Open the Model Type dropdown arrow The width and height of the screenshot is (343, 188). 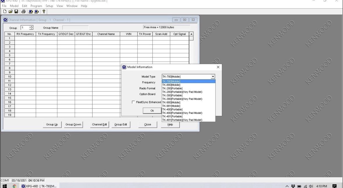tap(213, 76)
